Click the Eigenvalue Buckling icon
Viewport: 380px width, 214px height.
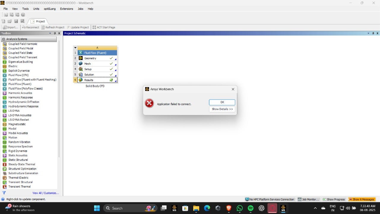[x=5, y=62]
